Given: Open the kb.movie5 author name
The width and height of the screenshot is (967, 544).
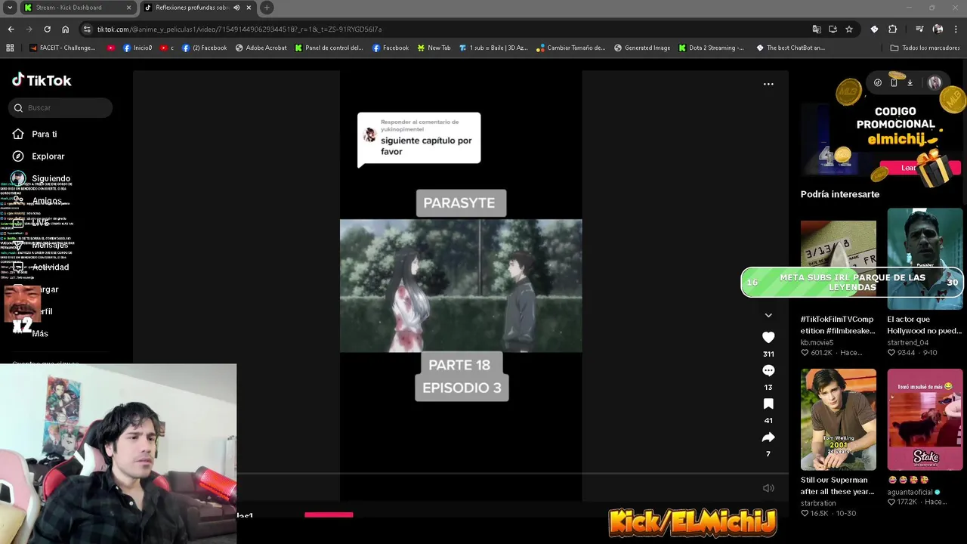Looking at the screenshot, I should (x=817, y=342).
